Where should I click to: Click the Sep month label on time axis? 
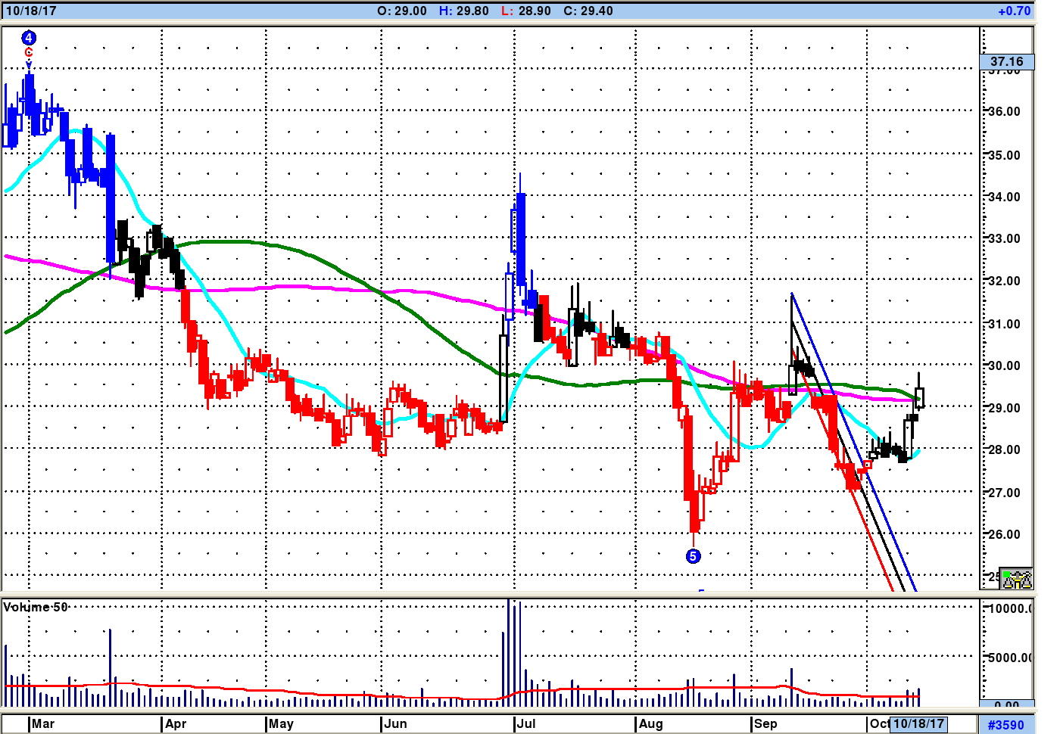point(765,723)
